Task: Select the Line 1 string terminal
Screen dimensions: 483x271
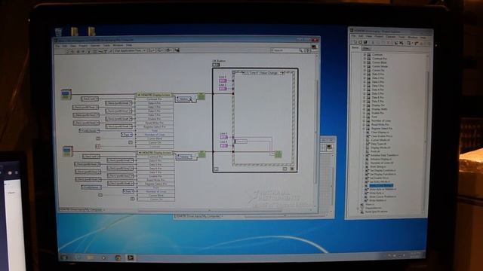Action: (223, 81)
